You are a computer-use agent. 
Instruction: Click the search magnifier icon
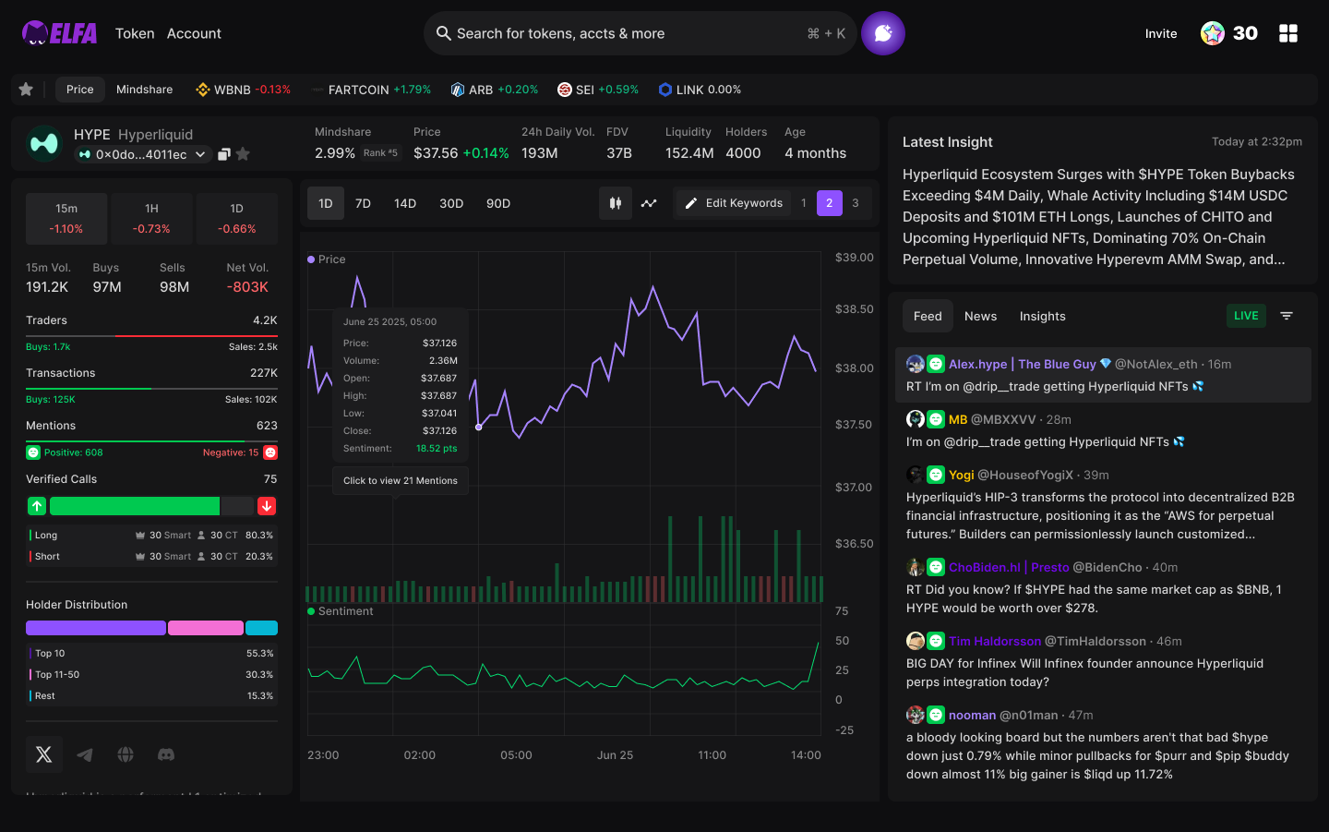(x=444, y=33)
